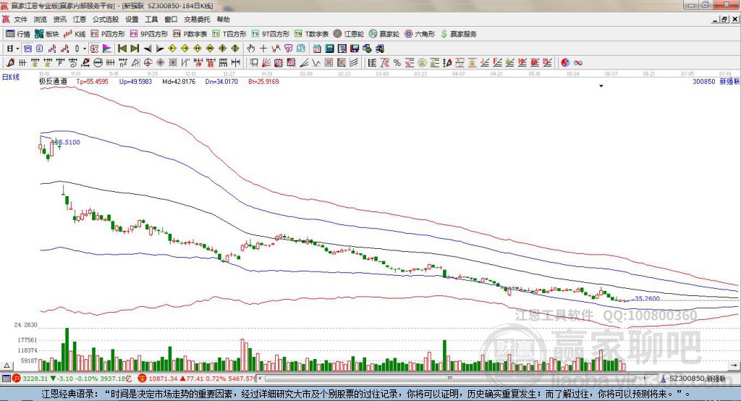Expand the 日 period dropdown arrow
Viewport: 741px width, 401px height.
point(17,48)
